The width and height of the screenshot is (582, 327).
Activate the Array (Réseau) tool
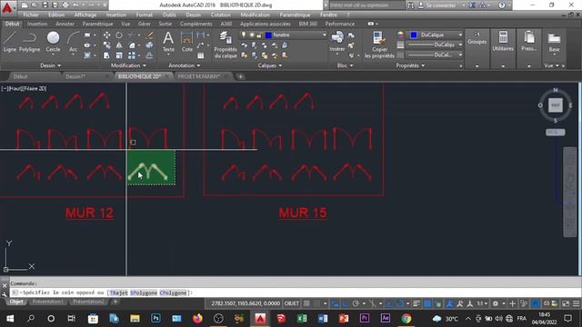pyautogui.click(x=132, y=55)
